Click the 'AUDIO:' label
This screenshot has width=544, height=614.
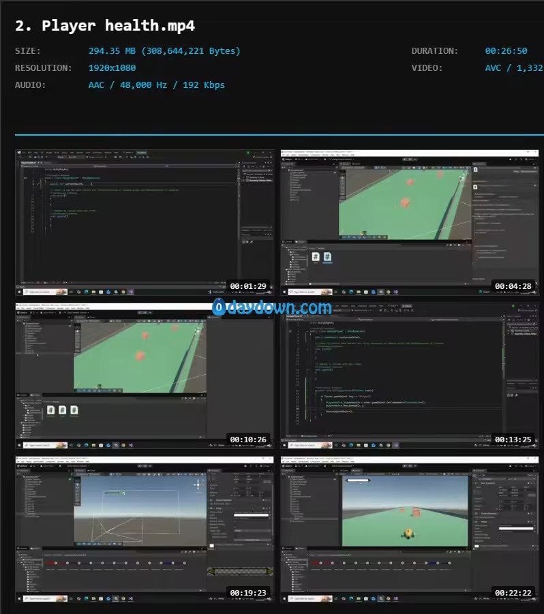(30, 85)
